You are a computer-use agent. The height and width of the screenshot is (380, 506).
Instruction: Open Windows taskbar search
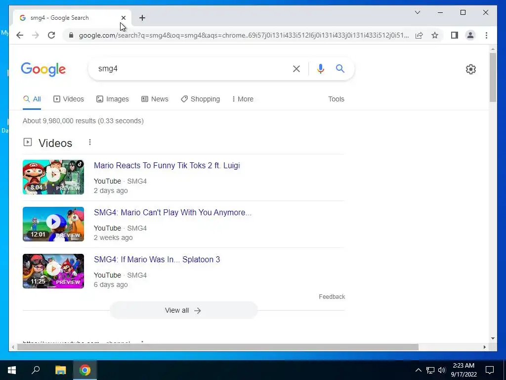[36, 370]
